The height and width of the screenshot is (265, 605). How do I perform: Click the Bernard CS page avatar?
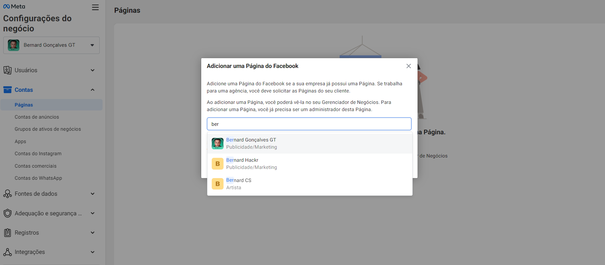click(218, 184)
